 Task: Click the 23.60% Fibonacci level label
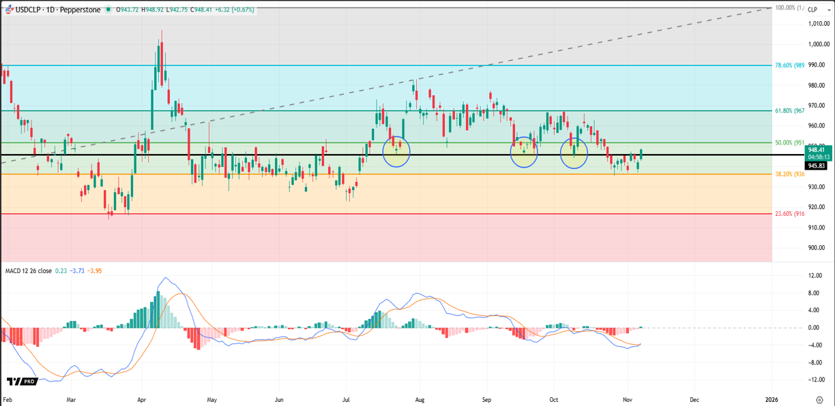(x=790, y=214)
